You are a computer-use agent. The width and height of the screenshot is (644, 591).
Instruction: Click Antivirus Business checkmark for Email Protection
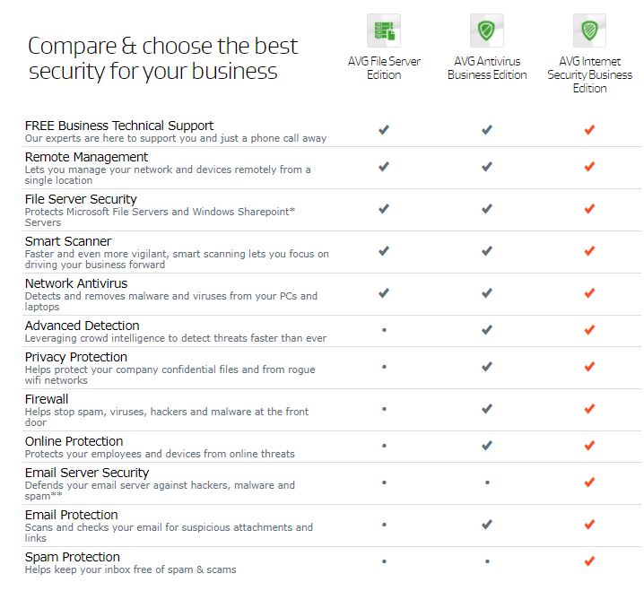pyautogui.click(x=487, y=525)
